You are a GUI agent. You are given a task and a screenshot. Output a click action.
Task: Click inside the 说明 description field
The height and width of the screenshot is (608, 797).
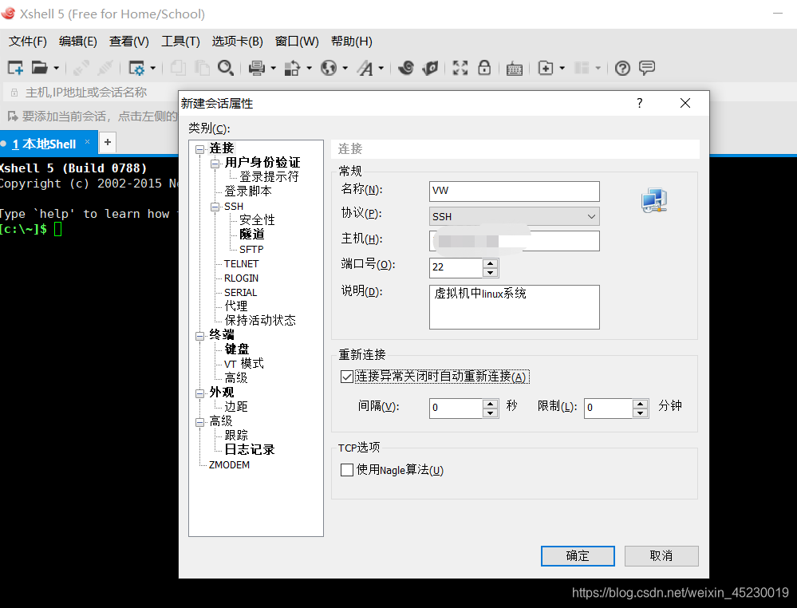pos(514,306)
